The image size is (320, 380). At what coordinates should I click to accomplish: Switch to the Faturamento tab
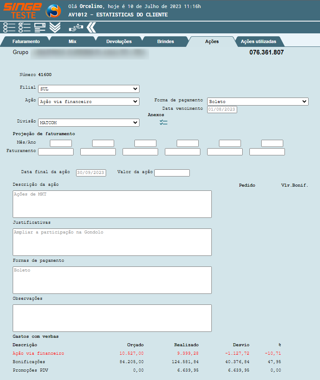click(26, 41)
